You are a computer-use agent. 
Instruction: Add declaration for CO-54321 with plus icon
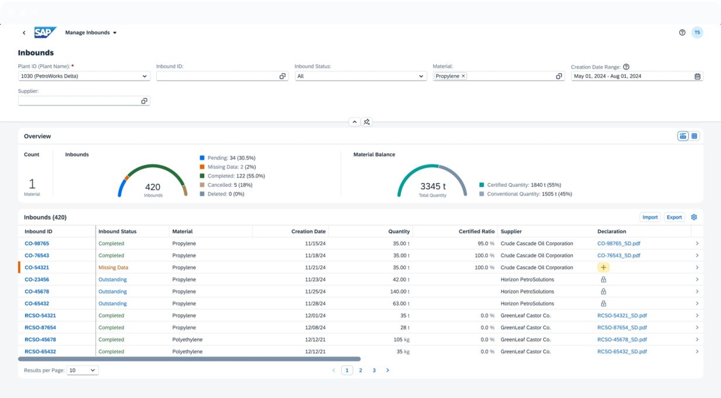(603, 267)
